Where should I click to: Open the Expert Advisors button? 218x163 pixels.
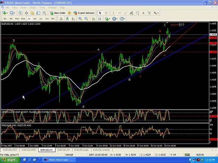84,13
